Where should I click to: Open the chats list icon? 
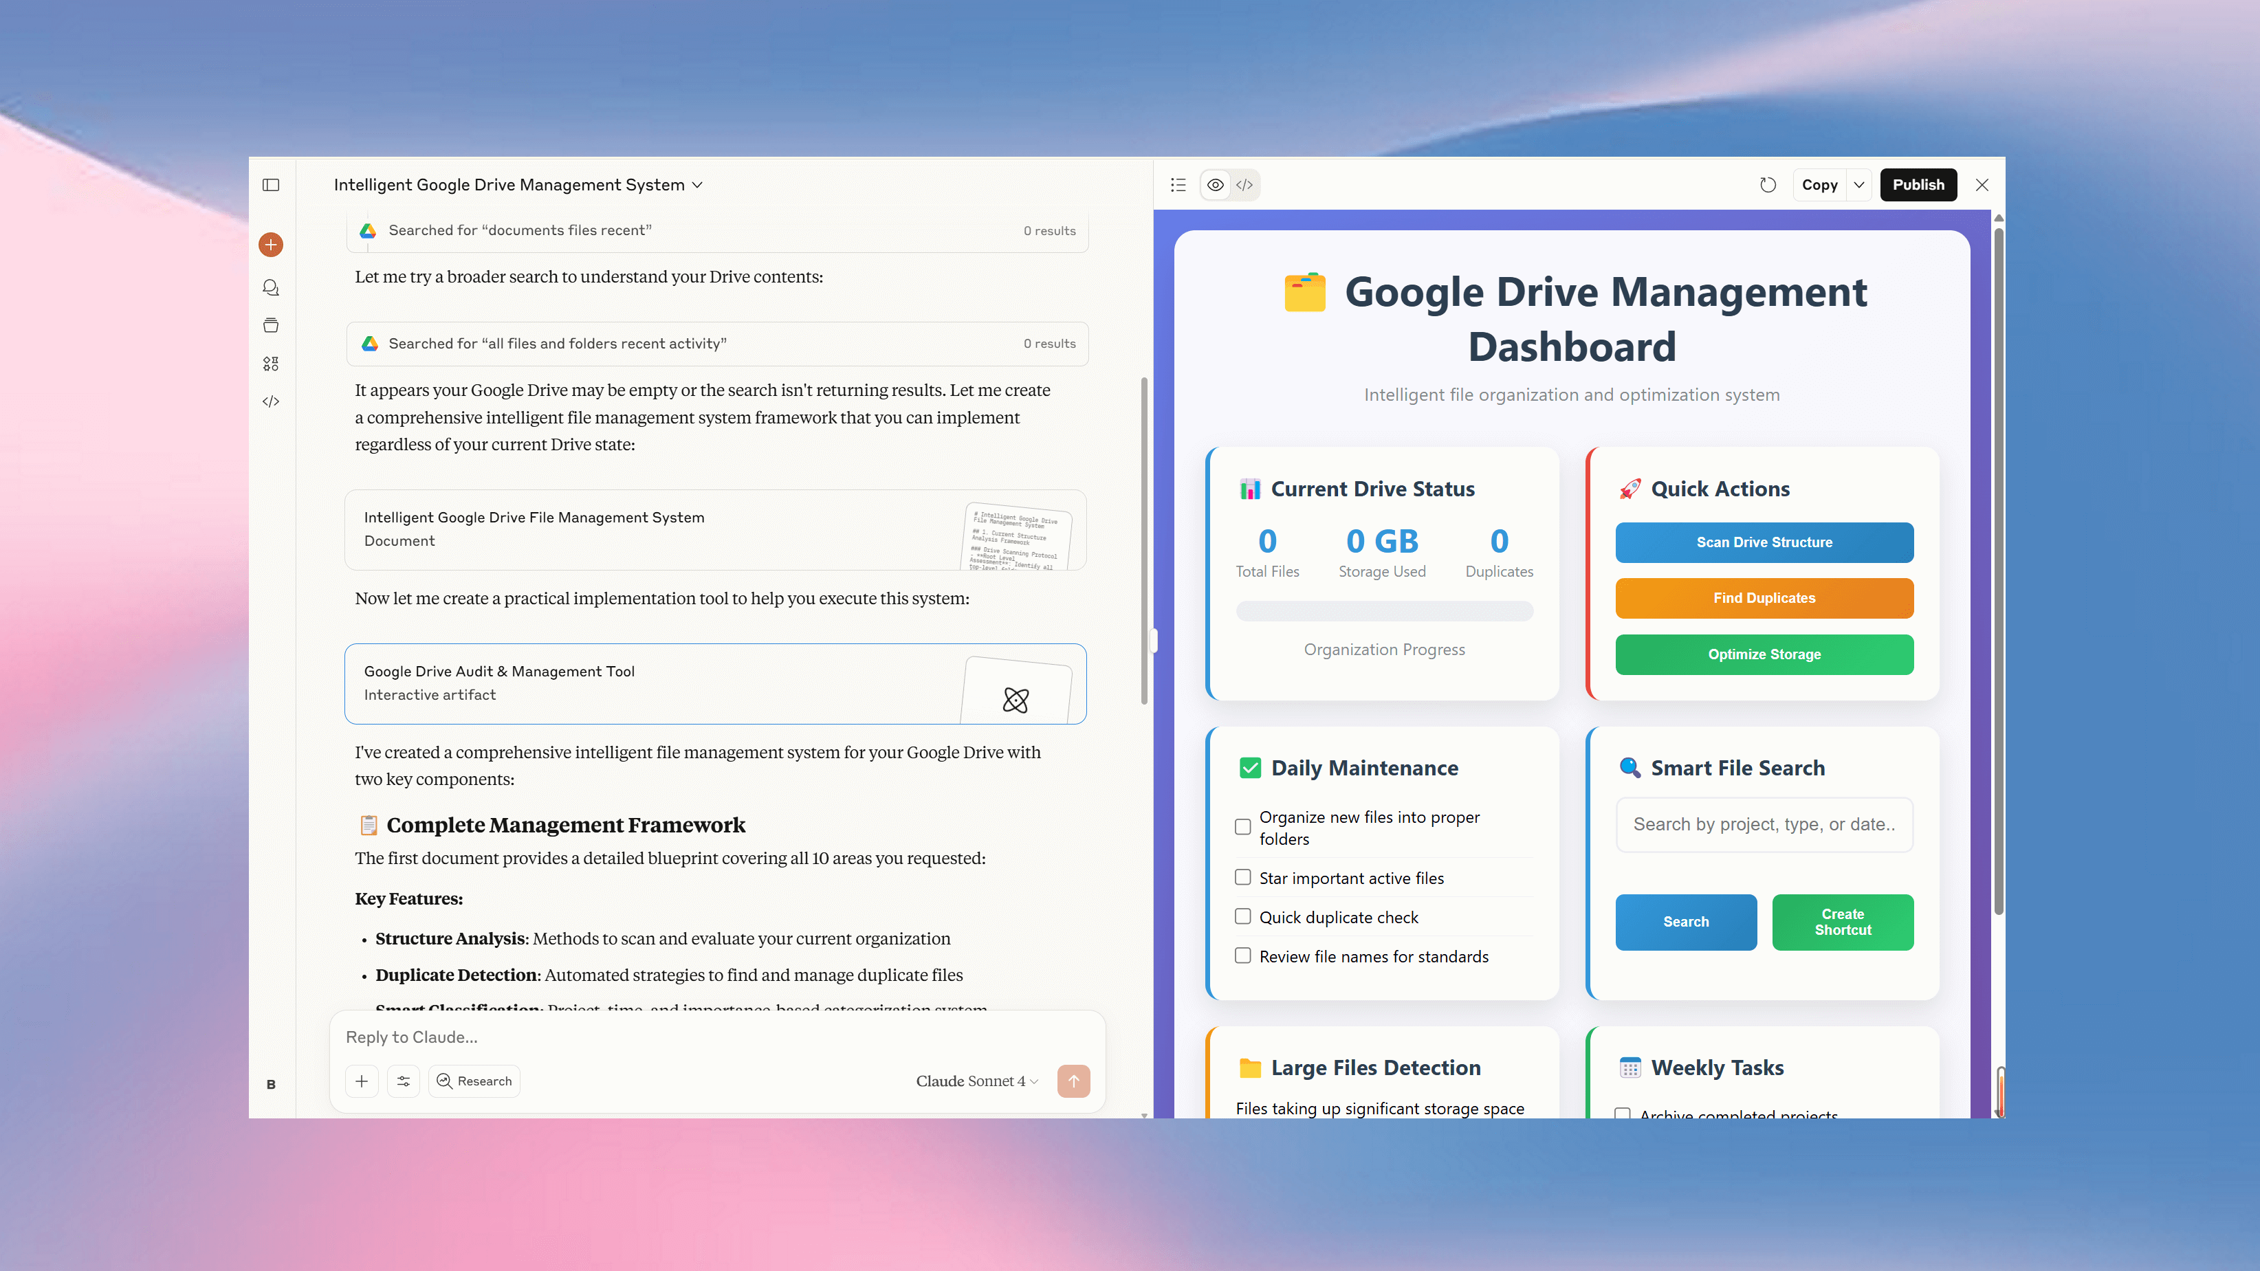coord(270,288)
